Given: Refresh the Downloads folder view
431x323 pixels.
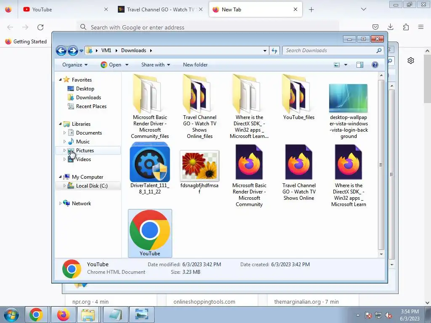Looking at the screenshot, I should tap(274, 50).
